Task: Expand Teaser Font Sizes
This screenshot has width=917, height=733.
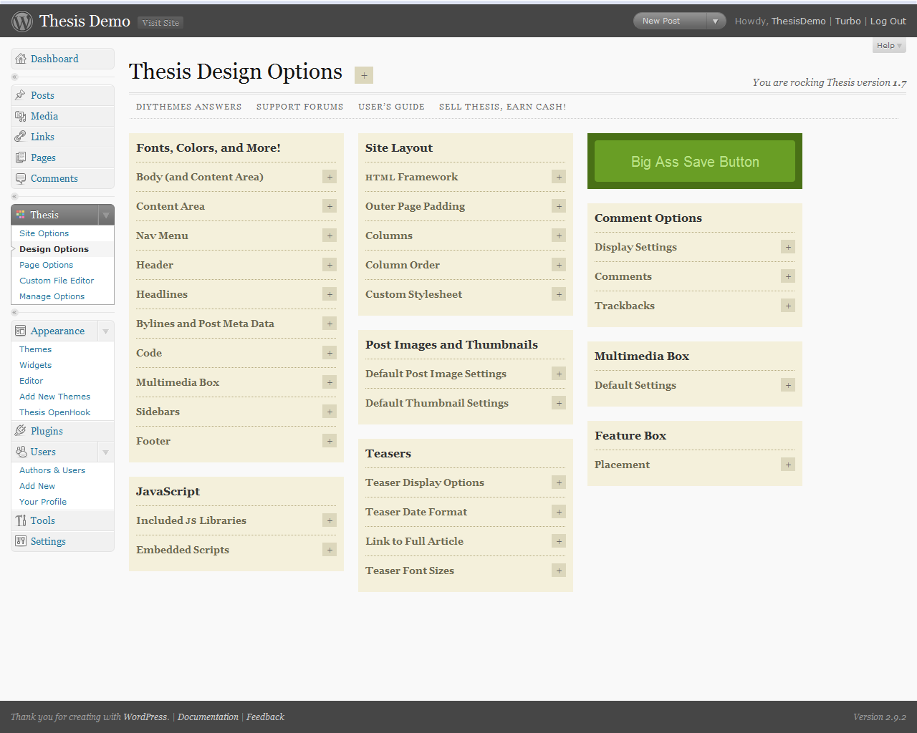Action: [559, 571]
